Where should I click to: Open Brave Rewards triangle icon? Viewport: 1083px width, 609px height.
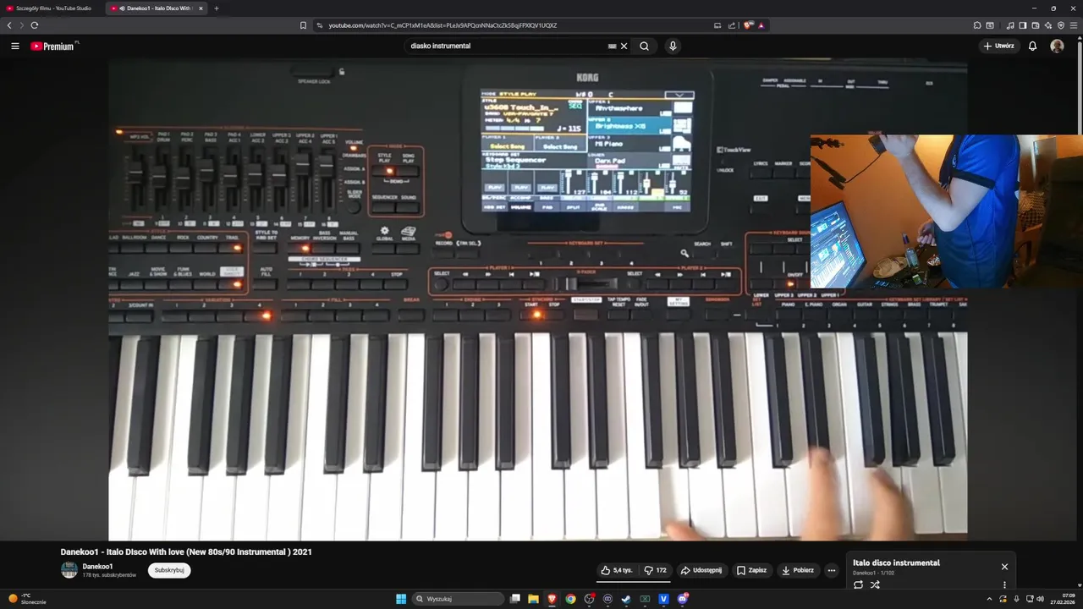[761, 25]
